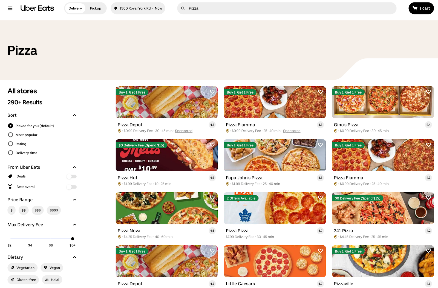Open the Papa John's Pizza store name

coord(244,178)
